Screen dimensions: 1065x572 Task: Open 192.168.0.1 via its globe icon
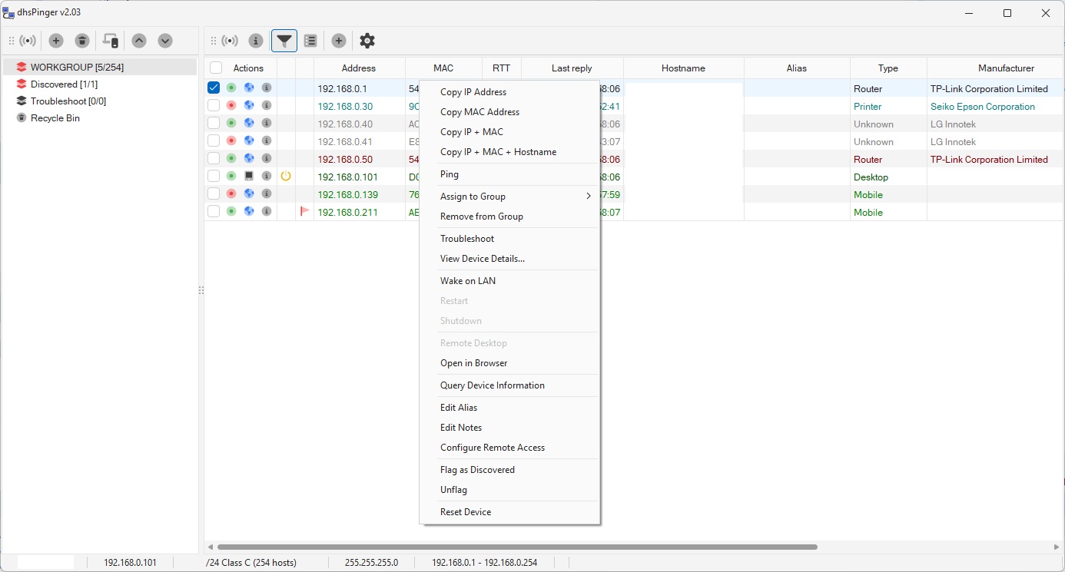click(248, 88)
